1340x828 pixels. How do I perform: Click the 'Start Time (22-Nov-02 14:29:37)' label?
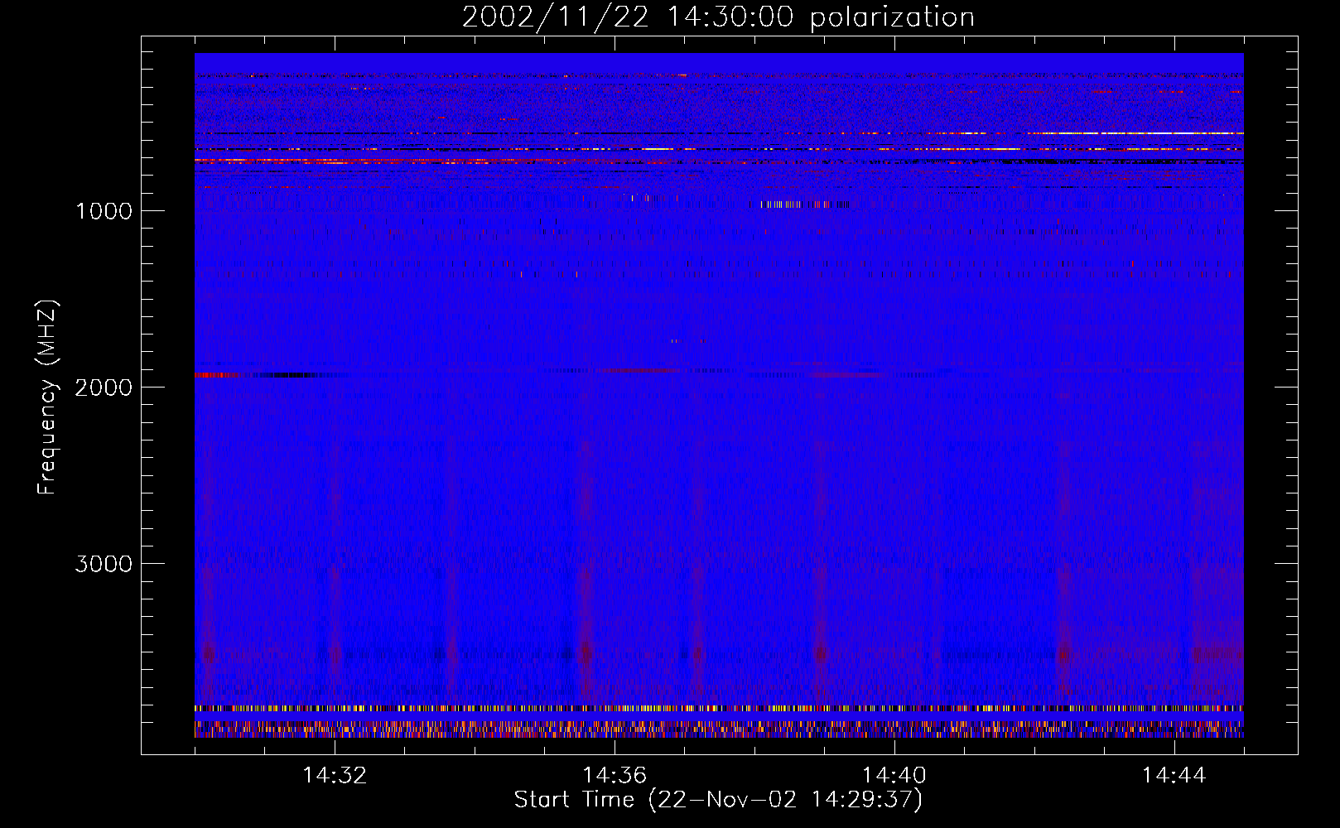(x=718, y=800)
